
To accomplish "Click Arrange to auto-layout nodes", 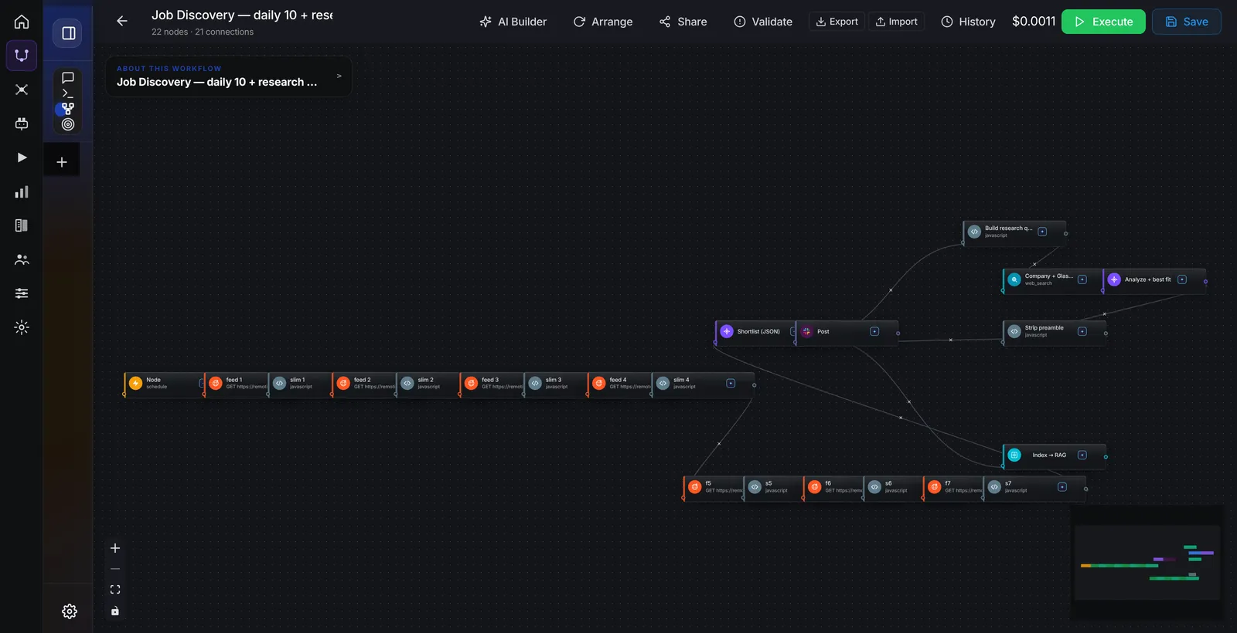I will pos(603,22).
